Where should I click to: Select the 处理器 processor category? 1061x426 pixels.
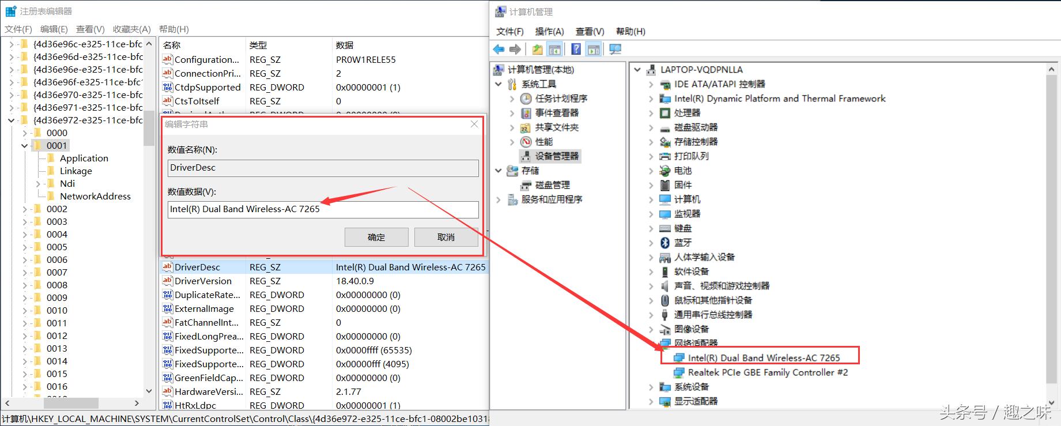coord(688,113)
